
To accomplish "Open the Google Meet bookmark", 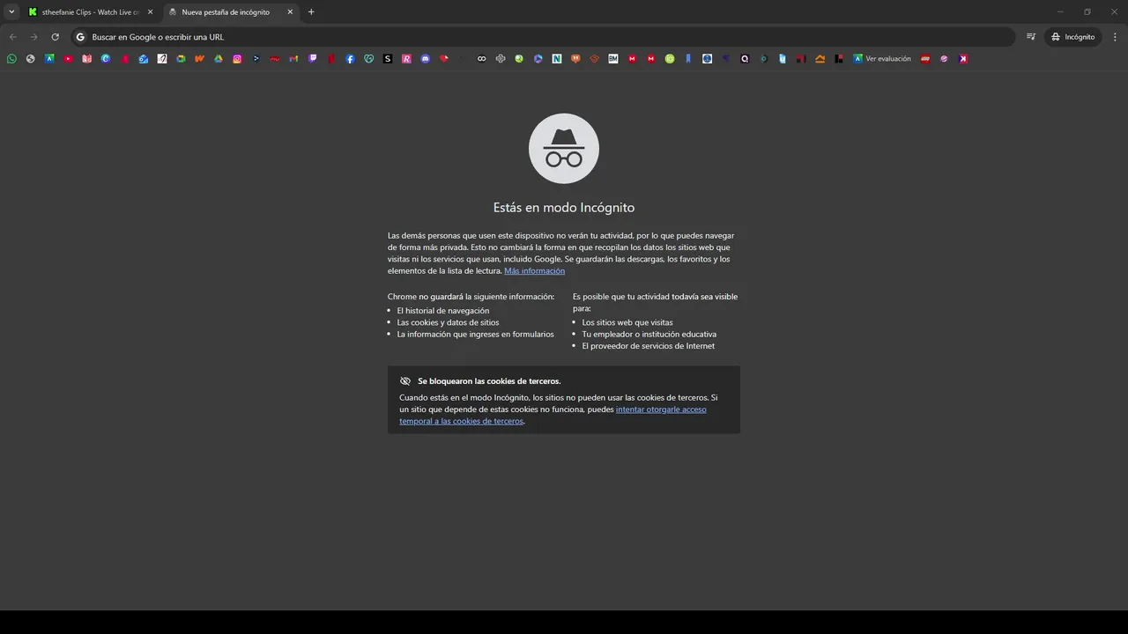I will [x=181, y=59].
